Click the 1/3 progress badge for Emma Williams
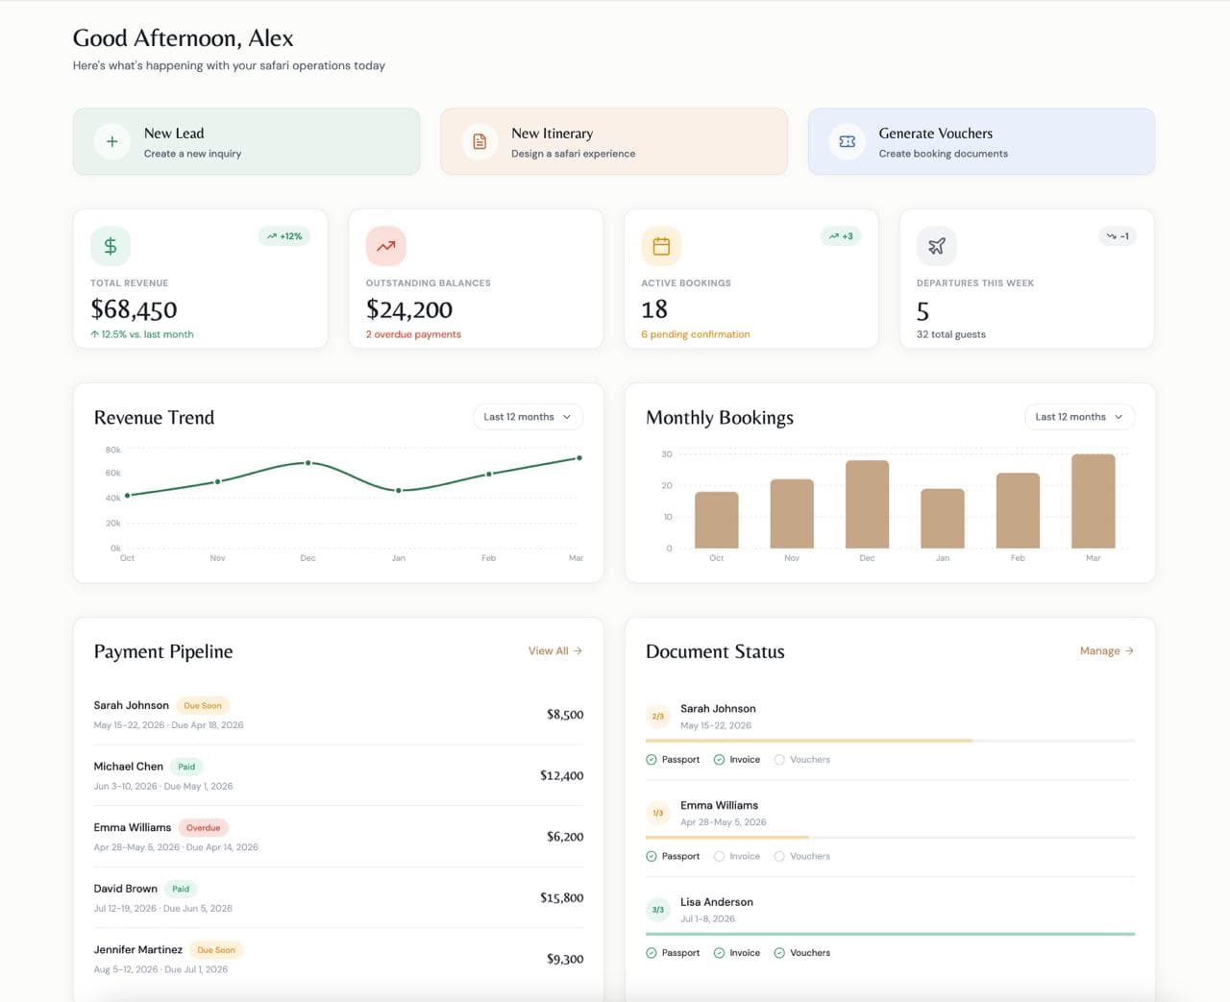This screenshot has height=1002, width=1230. pos(658,813)
